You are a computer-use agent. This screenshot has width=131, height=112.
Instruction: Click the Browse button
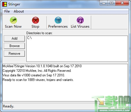[x=14, y=46]
